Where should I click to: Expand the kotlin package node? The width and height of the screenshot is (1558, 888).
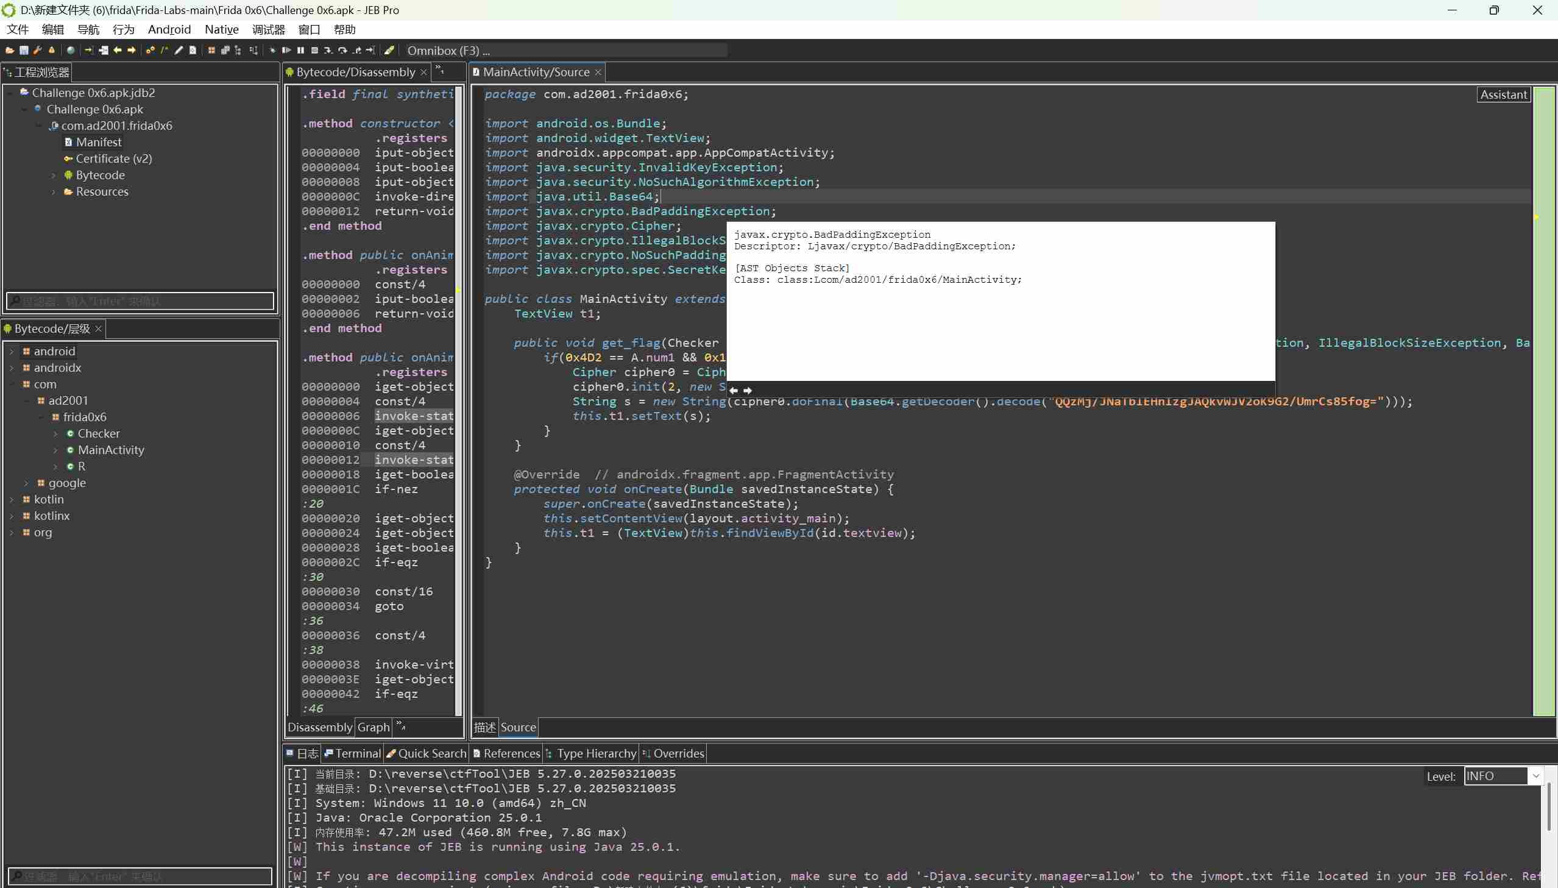12,500
